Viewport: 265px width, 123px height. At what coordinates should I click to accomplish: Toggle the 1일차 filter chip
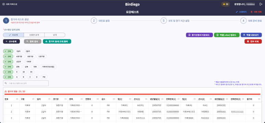click(18, 51)
